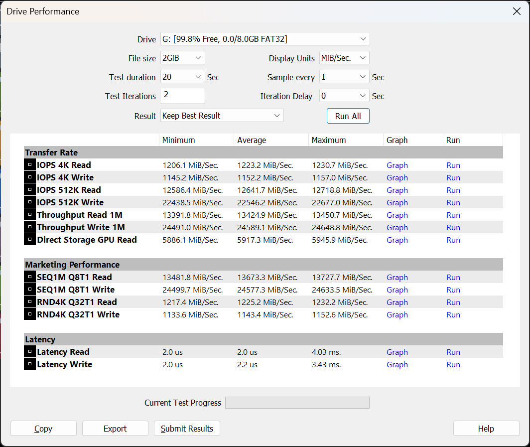
Task: Click the Minimum column header
Action: pos(196,140)
